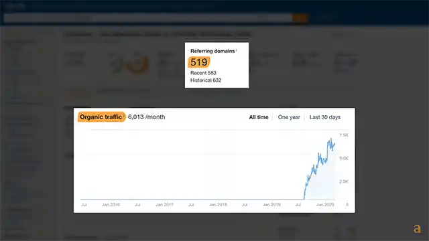Click the 7.5K axis label

(344, 135)
